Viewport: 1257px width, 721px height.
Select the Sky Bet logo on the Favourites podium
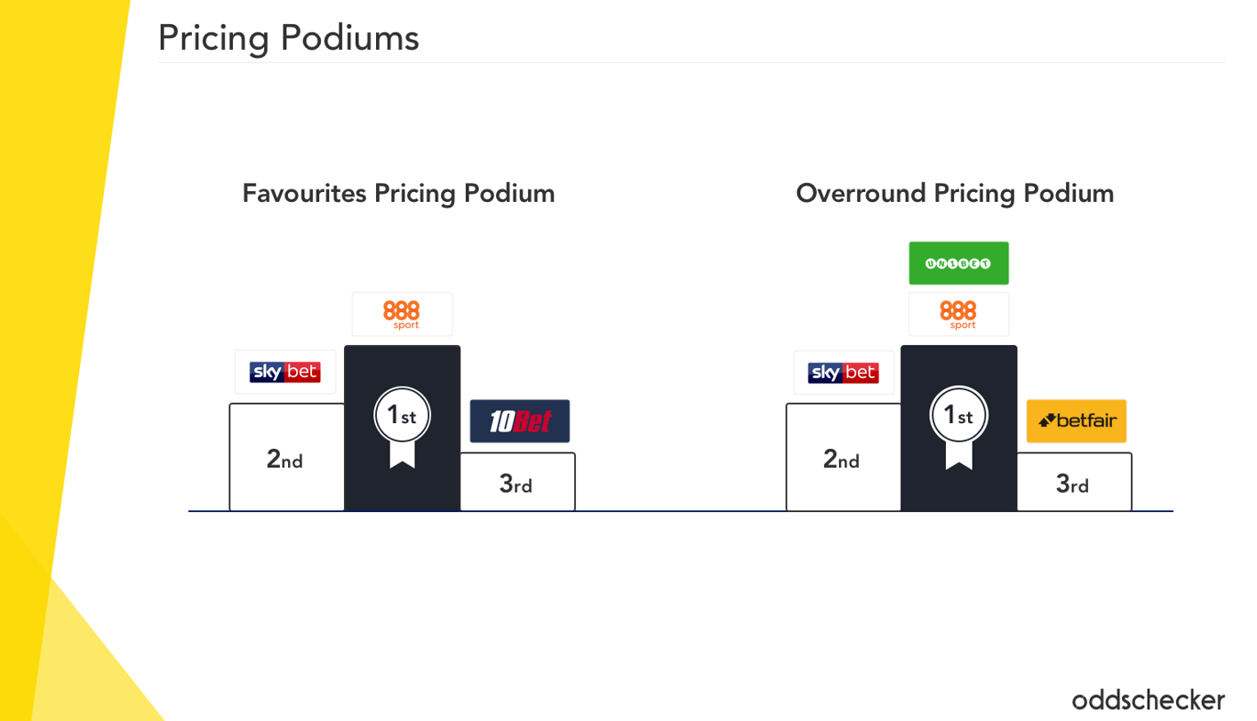285,372
